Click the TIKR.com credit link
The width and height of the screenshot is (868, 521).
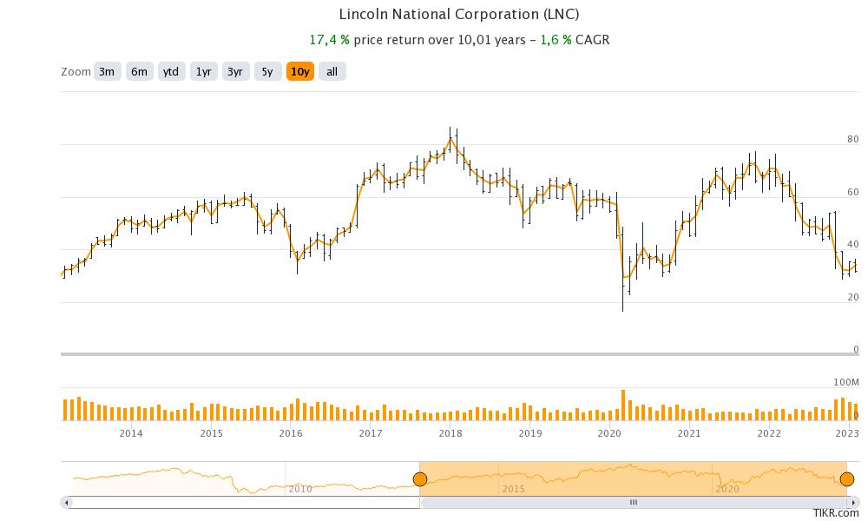[836, 514]
